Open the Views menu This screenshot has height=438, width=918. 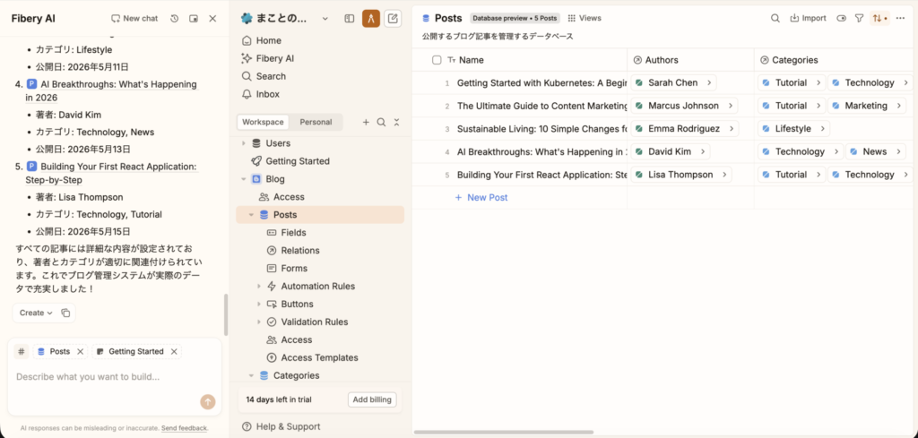(585, 18)
